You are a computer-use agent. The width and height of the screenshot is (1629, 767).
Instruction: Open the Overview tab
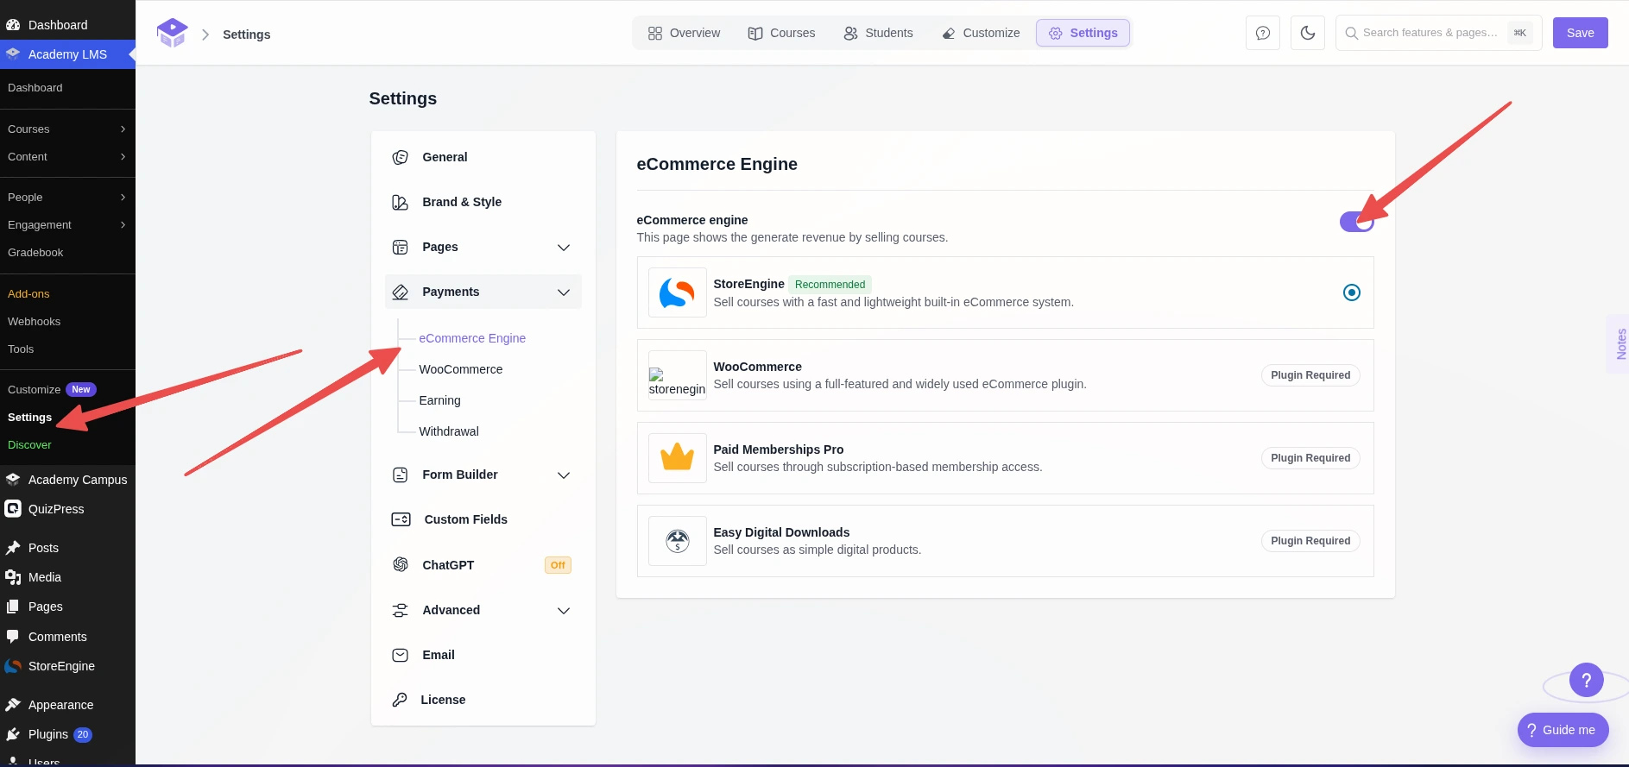[x=684, y=33]
